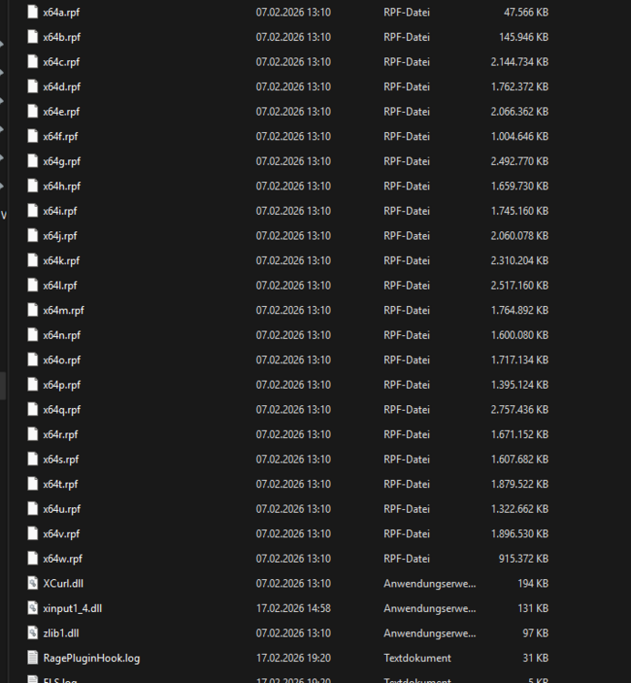
Task: Click the 194 KB size cell
Action: pos(533,583)
